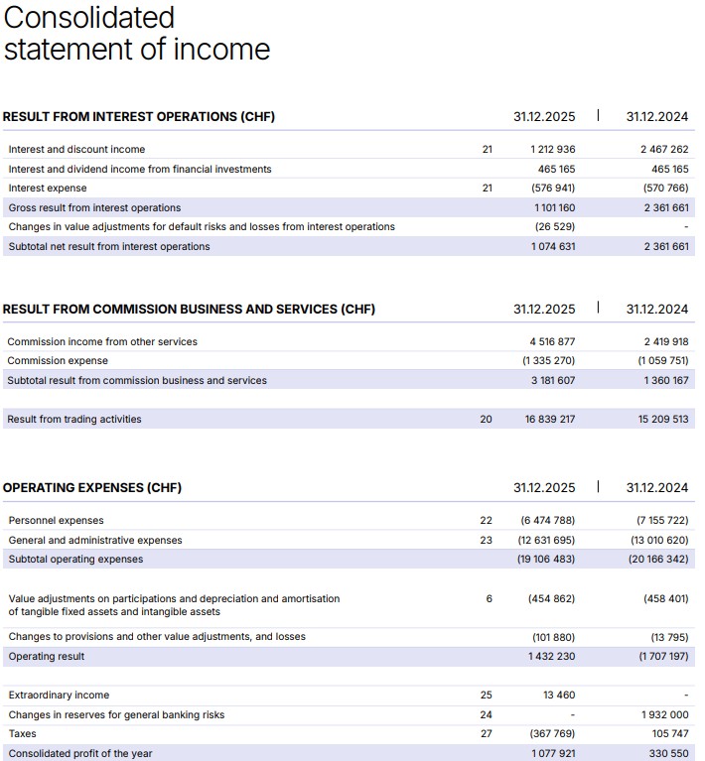Click the Commission income from other services label
The width and height of the screenshot is (705, 761).
point(102,341)
